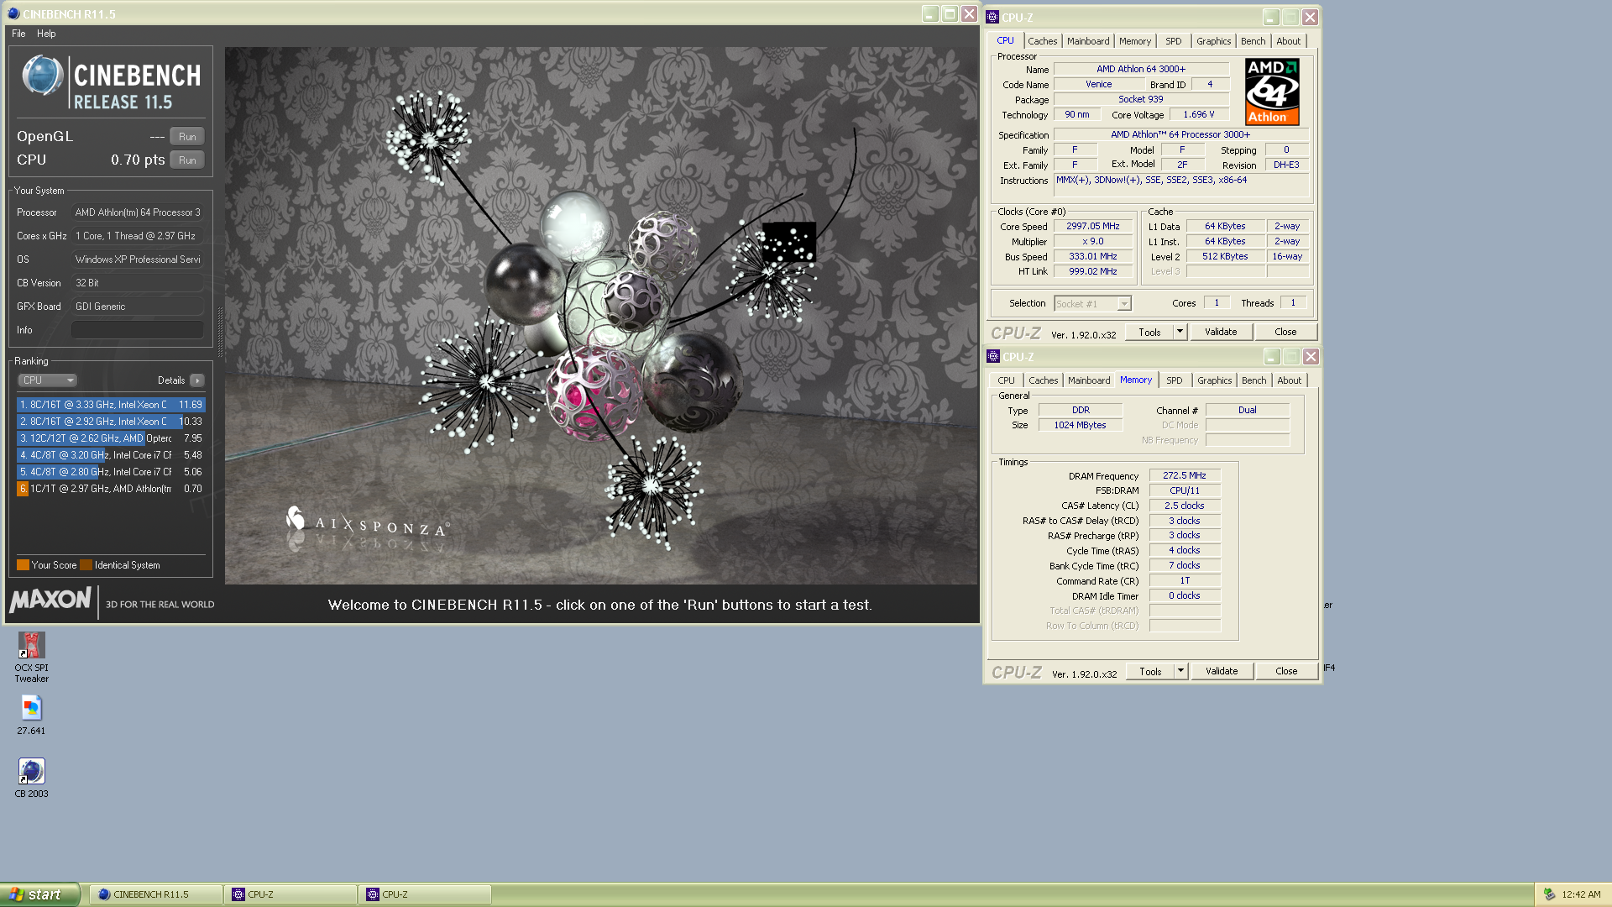
Task: Switch to Cinebench R11.5 in the taskbar
Action: coord(155,894)
